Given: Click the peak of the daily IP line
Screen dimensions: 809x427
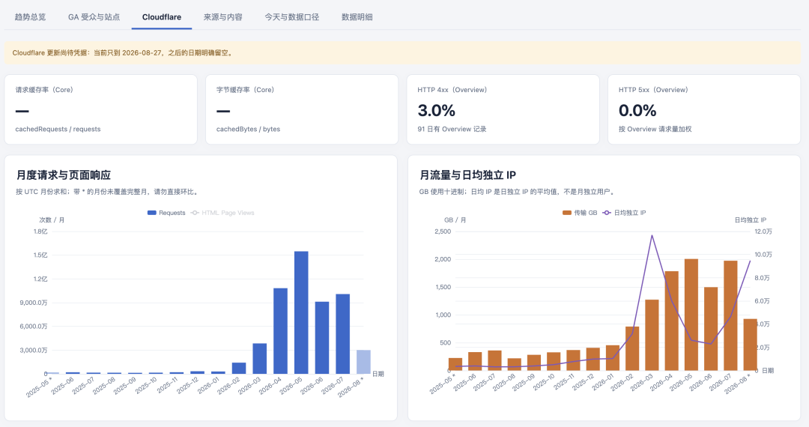Looking at the screenshot, I should coord(652,236).
